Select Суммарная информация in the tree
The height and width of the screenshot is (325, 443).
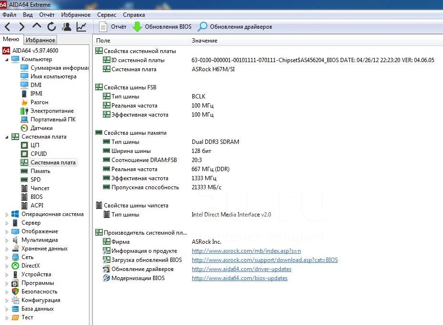click(60, 68)
